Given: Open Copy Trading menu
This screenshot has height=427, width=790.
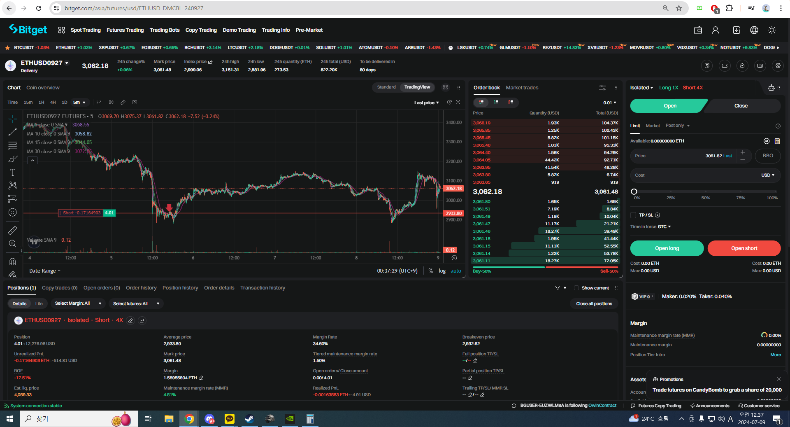Looking at the screenshot, I should [x=201, y=30].
